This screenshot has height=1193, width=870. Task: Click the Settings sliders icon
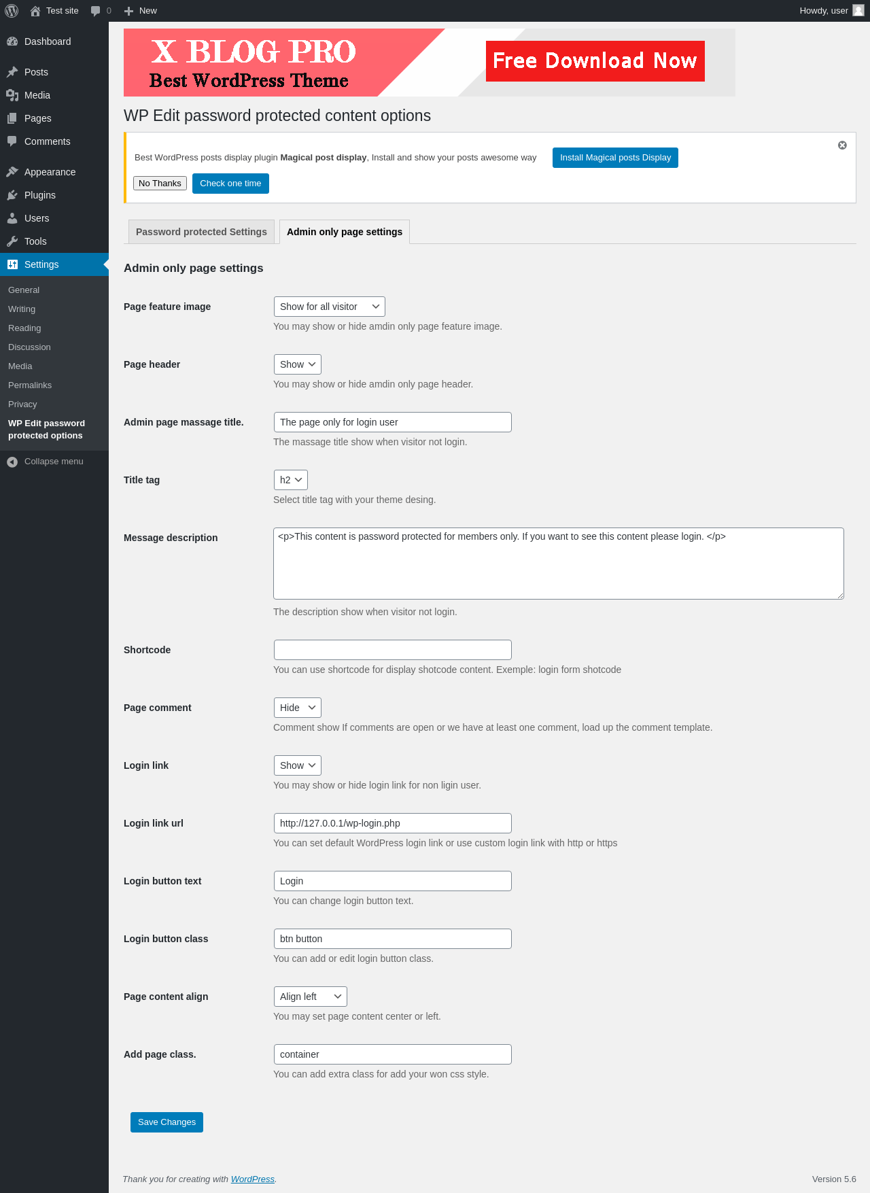[12, 264]
